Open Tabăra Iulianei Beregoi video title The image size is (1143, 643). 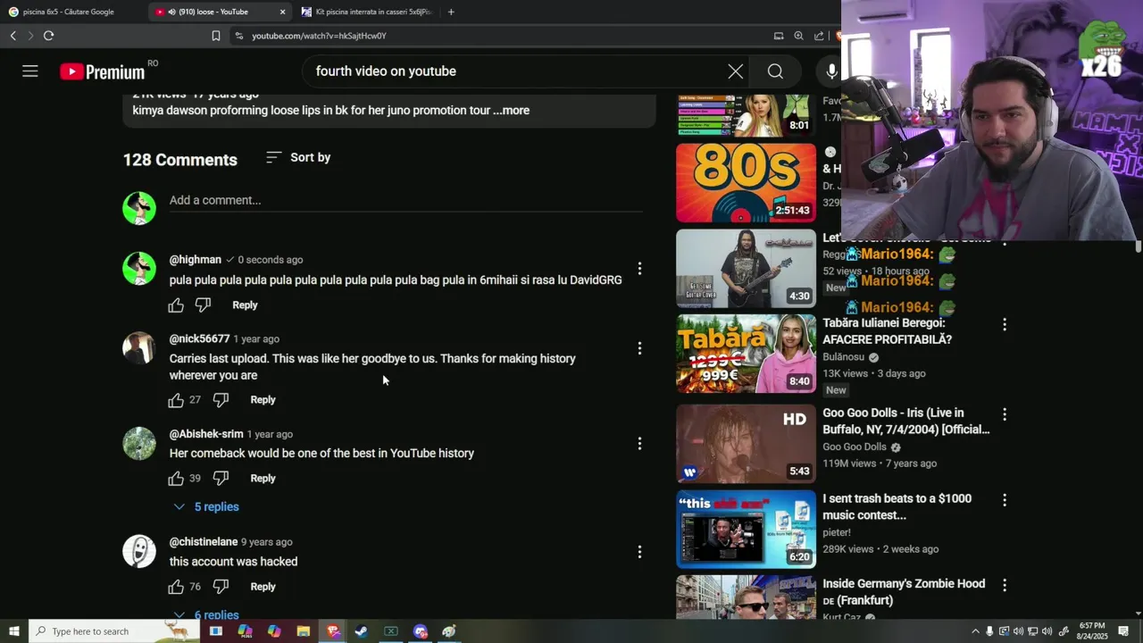tap(887, 331)
